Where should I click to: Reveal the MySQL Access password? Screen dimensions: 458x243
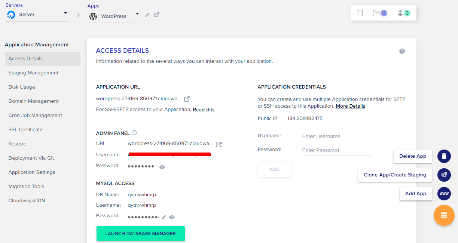[172, 217]
